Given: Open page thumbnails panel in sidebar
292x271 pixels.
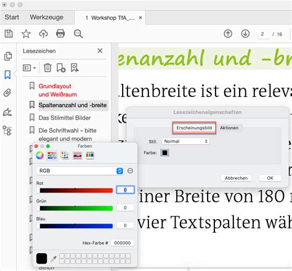Looking at the screenshot, I should [x=8, y=56].
